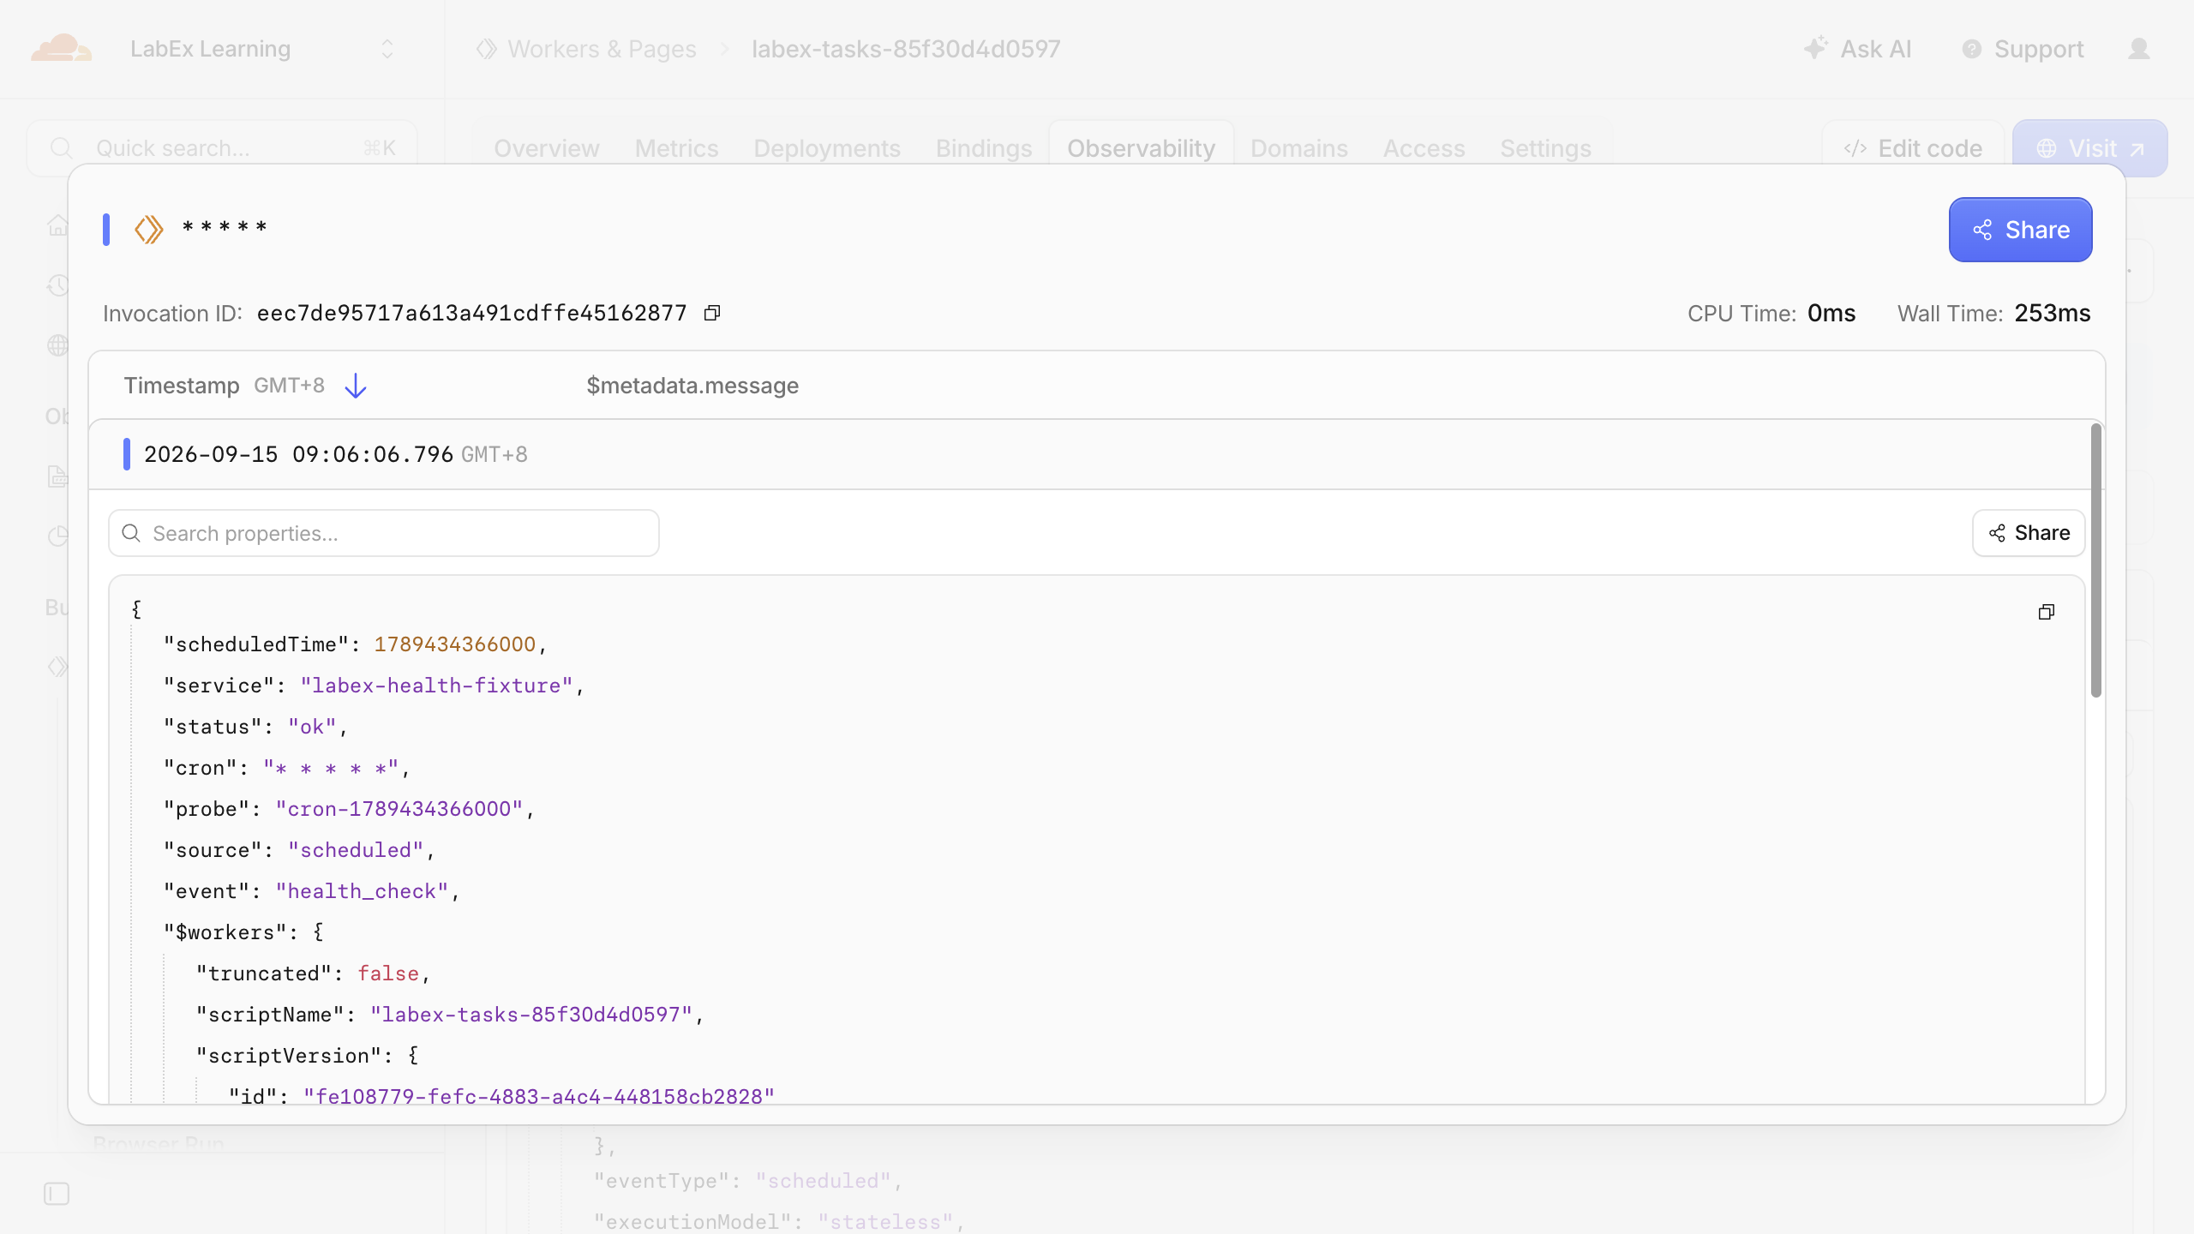Click the Visit button
This screenshot has width=2194, height=1234.
(x=2089, y=148)
